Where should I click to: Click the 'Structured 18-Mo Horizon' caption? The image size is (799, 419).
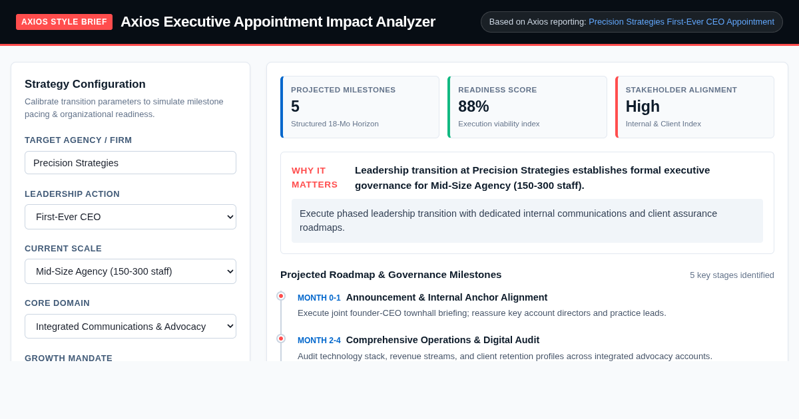pyautogui.click(x=335, y=124)
